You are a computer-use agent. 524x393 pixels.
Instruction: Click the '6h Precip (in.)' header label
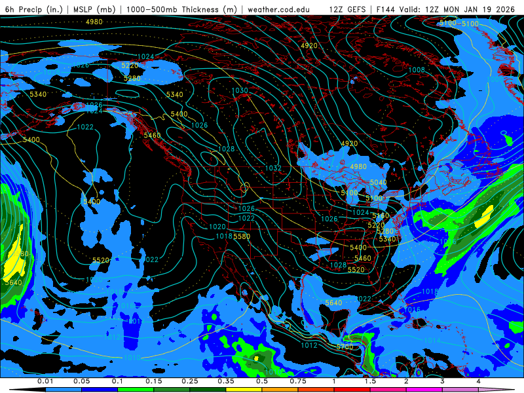click(34, 9)
